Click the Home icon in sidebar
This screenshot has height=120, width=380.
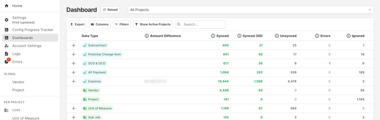pos(7,6)
